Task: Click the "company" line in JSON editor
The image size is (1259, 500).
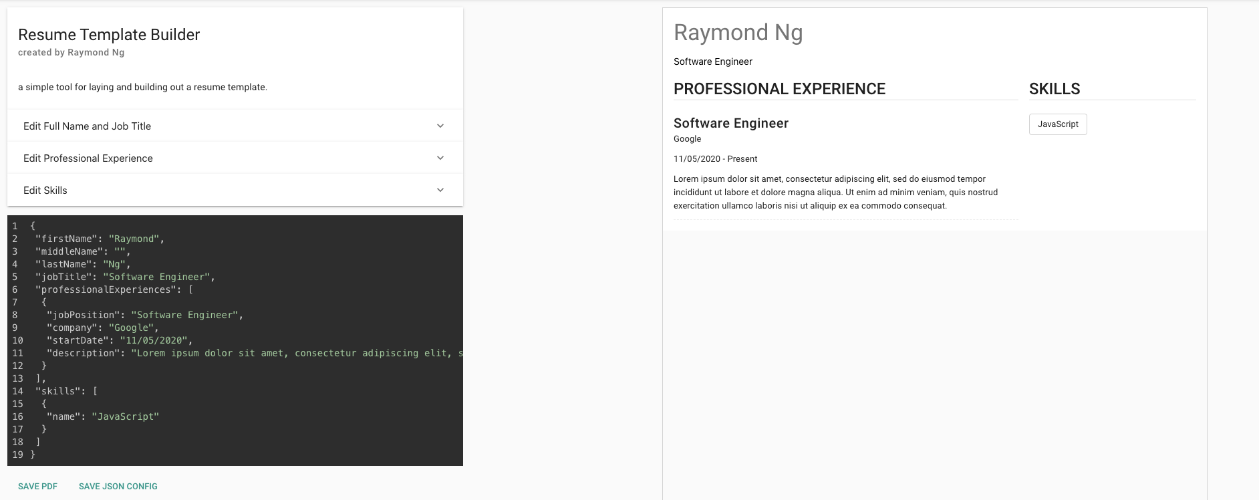Action: (x=103, y=328)
